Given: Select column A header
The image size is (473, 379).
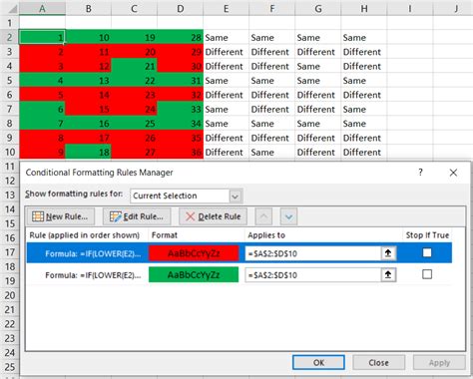Looking at the screenshot, I should pos(42,8).
